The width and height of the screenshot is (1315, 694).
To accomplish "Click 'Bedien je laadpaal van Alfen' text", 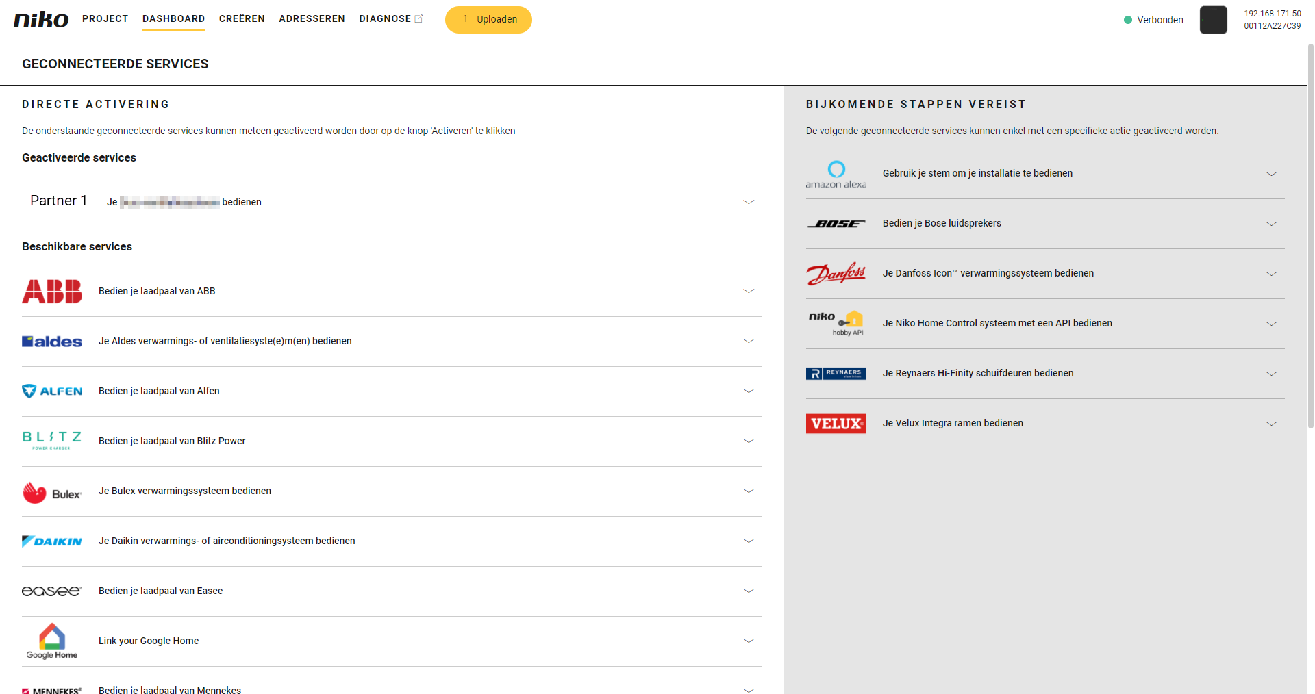I will (159, 391).
